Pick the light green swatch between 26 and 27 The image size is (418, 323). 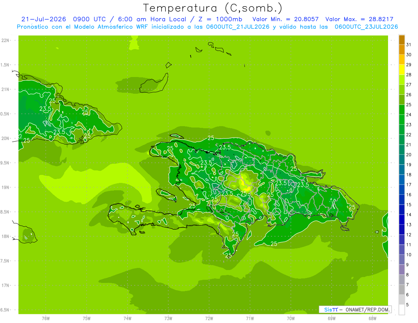pyautogui.click(x=402, y=90)
